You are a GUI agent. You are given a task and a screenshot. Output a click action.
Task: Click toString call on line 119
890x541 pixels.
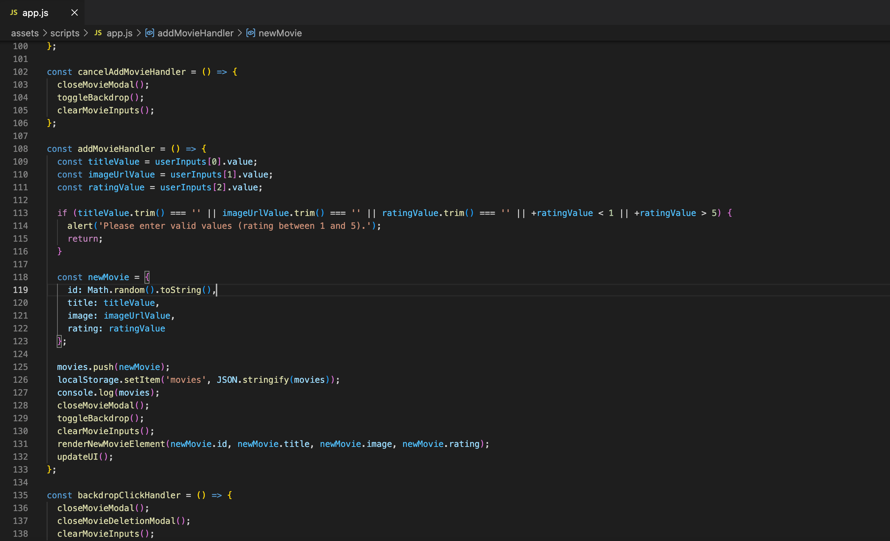(x=180, y=290)
